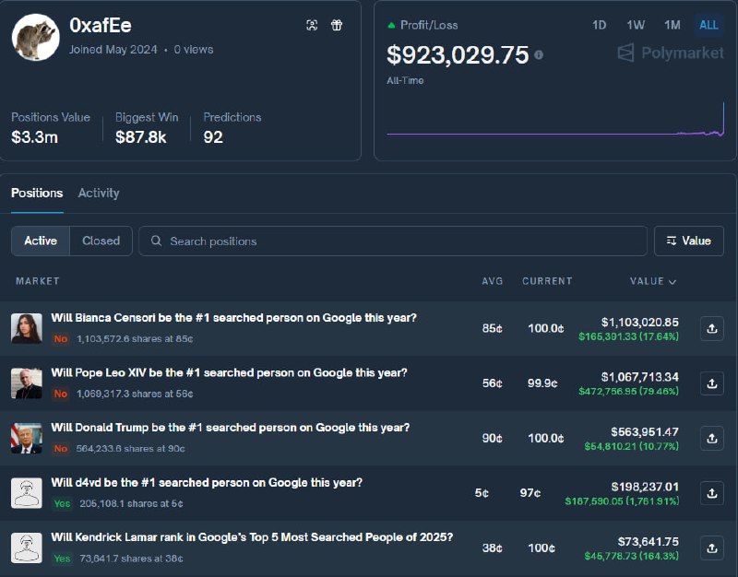The width and height of the screenshot is (738, 577).
Task: Switch to the Activity tab
Action: [99, 194]
